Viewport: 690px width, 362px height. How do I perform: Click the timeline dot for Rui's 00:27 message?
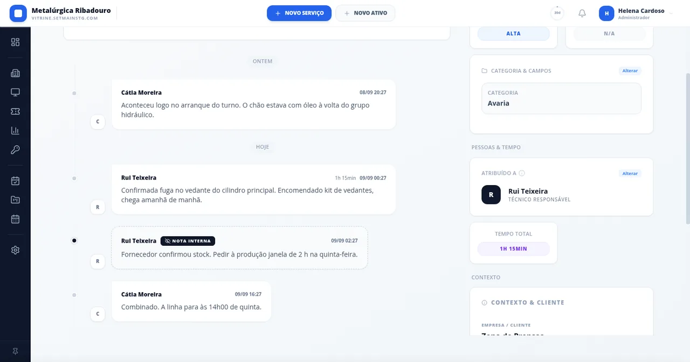(x=74, y=179)
